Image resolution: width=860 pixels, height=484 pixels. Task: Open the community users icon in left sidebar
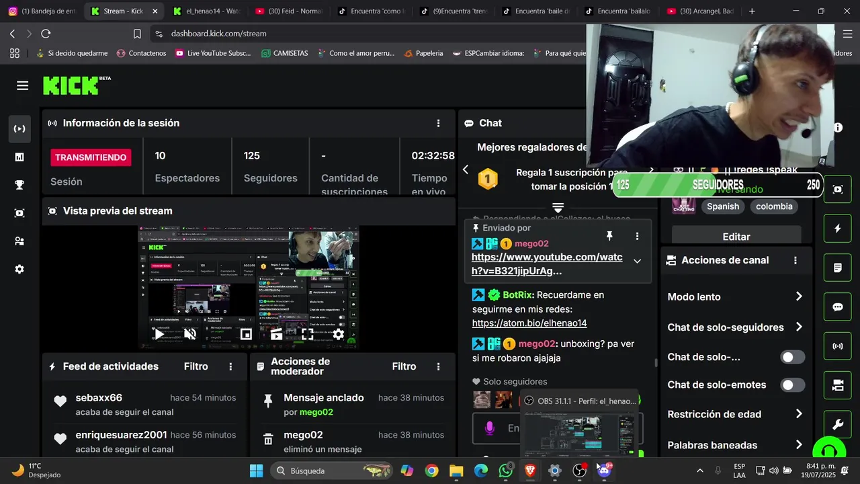coord(19,241)
